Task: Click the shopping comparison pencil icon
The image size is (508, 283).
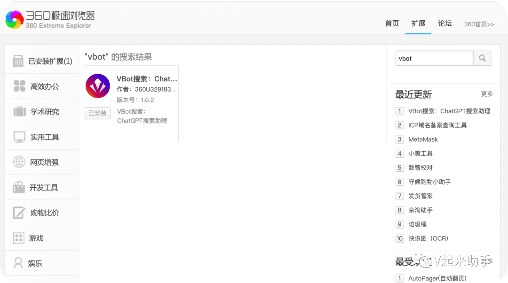Action: tap(19, 213)
